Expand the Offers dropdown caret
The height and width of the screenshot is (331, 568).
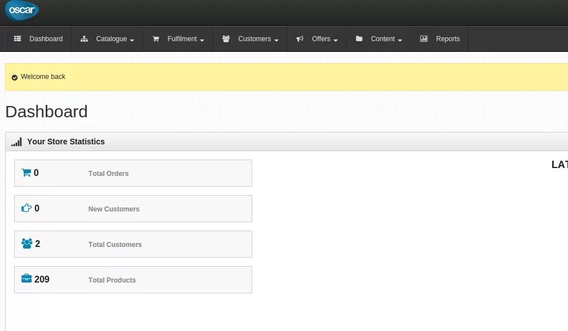[x=336, y=40]
